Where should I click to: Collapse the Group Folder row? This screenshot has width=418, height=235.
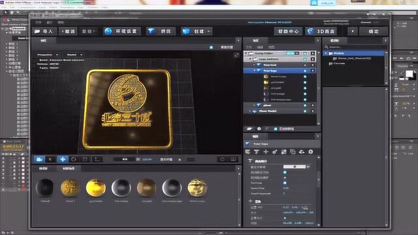[x=246, y=54]
